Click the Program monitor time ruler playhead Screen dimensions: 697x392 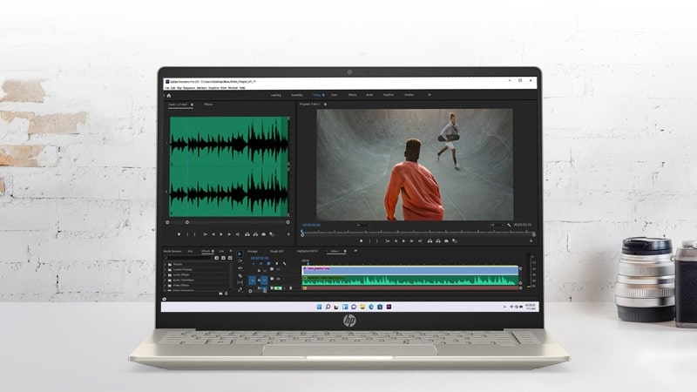[x=302, y=232]
